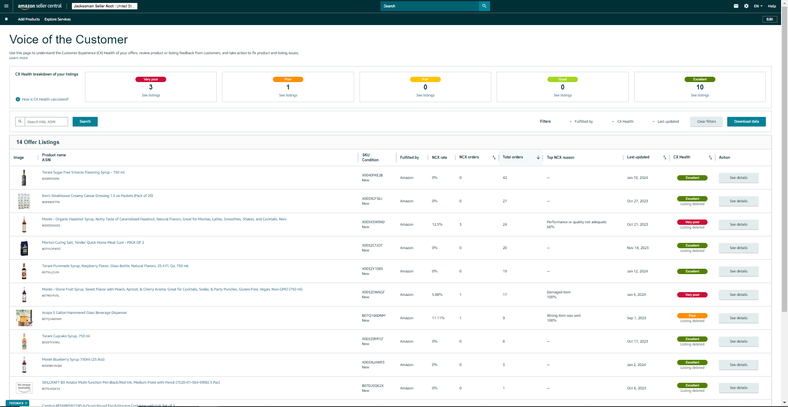The image size is (788, 407).
Task: Open the messages envelope icon
Action: (x=736, y=6)
